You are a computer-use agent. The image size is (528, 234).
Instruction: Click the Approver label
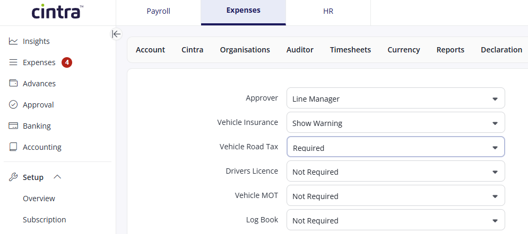tap(262, 98)
